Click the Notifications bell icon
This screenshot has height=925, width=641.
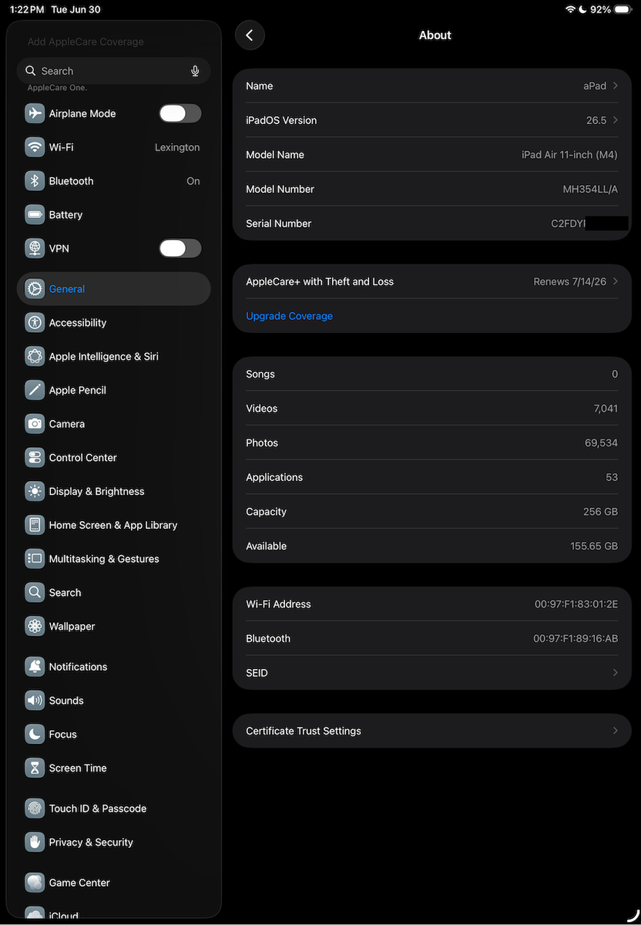(x=35, y=667)
